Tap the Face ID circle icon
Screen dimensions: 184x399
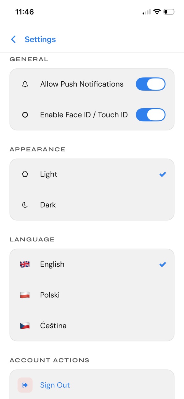[x=25, y=115]
